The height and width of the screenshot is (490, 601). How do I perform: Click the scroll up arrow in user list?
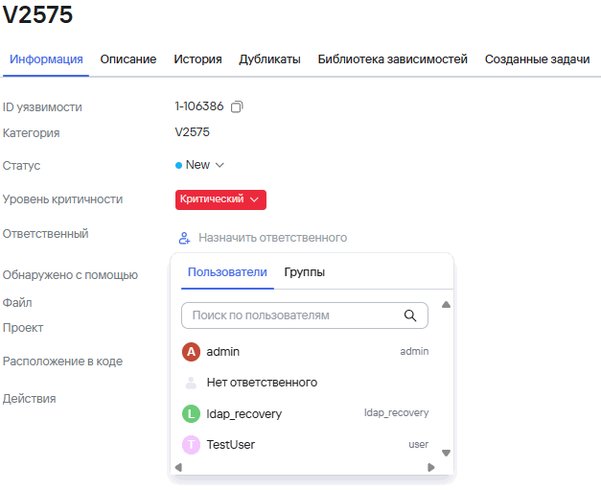pyautogui.click(x=446, y=305)
